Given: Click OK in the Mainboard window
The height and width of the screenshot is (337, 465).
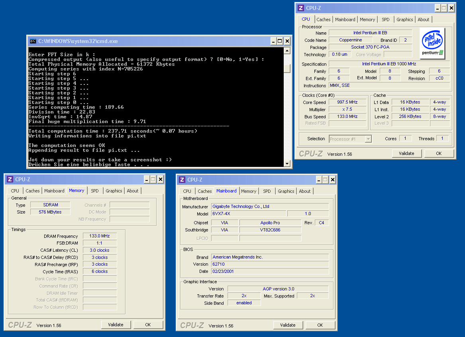Looking at the screenshot, I should 320,325.
